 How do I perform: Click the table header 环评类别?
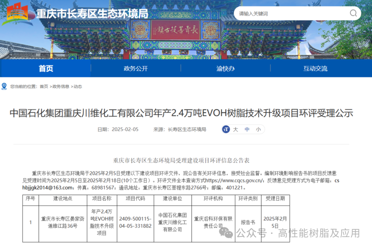(248, 198)
